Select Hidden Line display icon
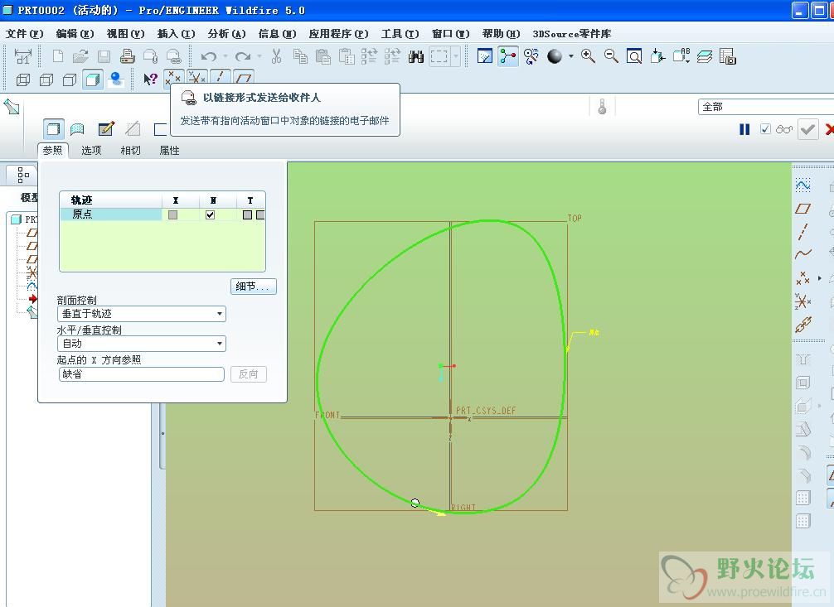 46,79
